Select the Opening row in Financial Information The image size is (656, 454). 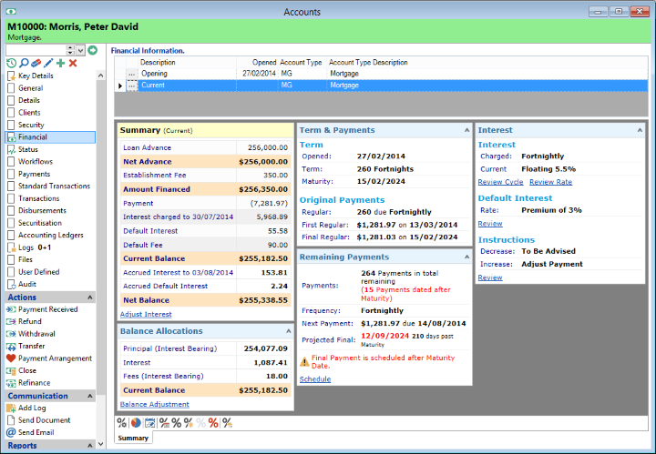tap(154, 73)
